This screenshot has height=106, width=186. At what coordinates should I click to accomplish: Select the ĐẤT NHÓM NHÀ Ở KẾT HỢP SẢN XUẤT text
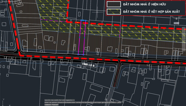(x=152, y=12)
